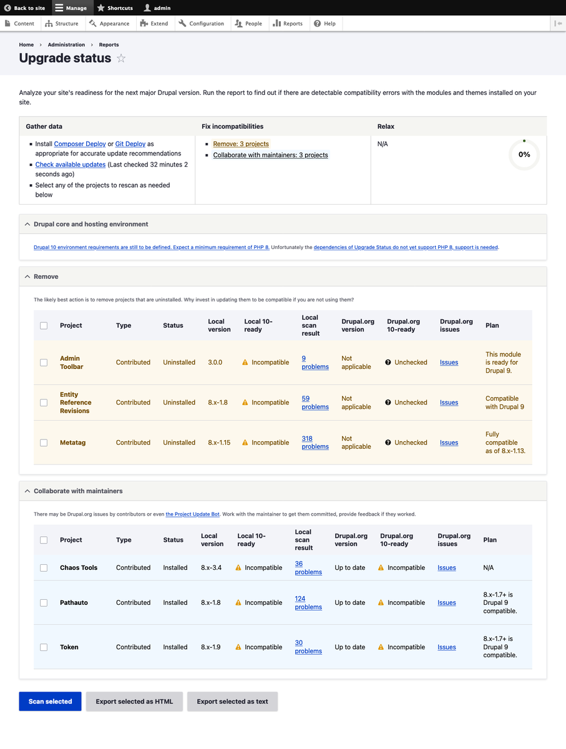Select the Admin Toolbar row checkbox
Screen dimensions: 566x749
[x=44, y=362]
